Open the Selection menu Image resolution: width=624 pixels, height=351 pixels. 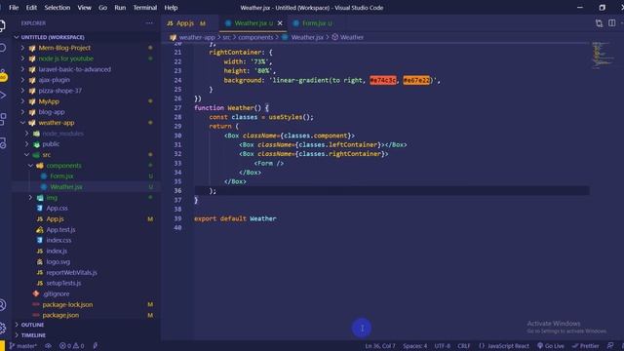pyautogui.click(x=57, y=8)
